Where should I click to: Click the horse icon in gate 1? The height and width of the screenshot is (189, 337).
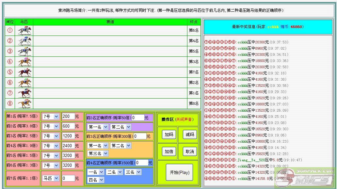point(24,30)
